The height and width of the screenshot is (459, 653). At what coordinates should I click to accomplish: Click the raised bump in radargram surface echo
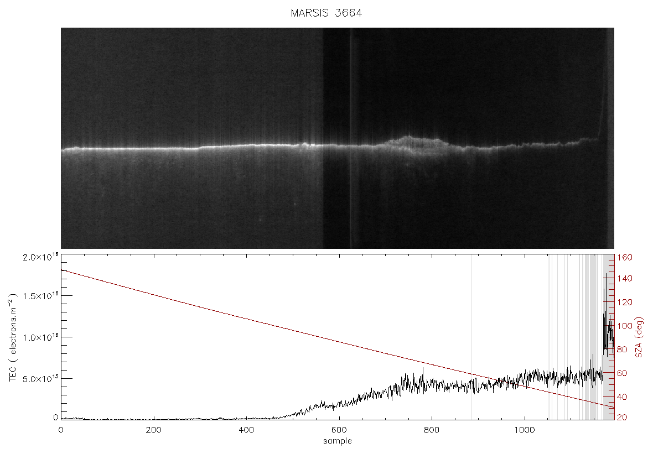[x=418, y=144]
